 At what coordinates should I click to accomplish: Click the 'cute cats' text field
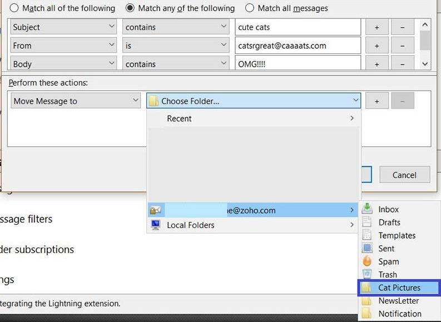(298, 27)
